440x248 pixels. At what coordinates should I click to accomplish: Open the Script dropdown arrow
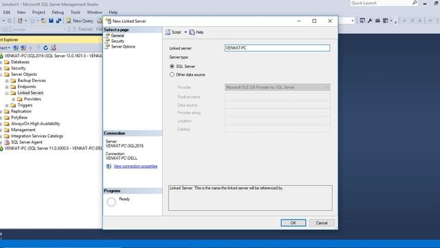click(x=186, y=32)
